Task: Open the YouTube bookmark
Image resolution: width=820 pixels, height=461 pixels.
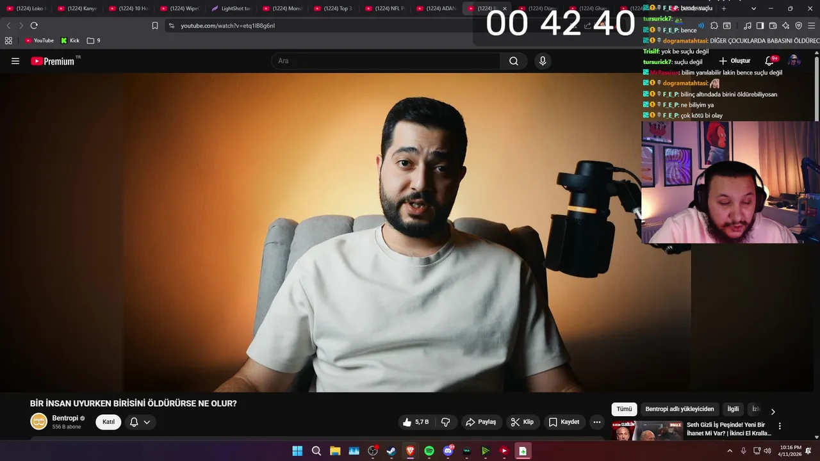Action: pos(39,40)
